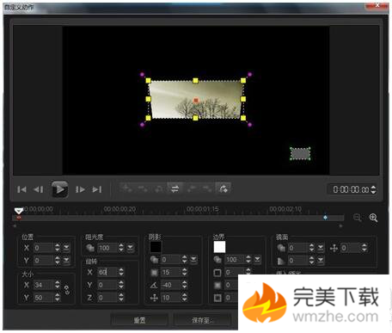The height and width of the screenshot is (333, 392).
Task: Click the mirror distance move icon
Action: 334,248
